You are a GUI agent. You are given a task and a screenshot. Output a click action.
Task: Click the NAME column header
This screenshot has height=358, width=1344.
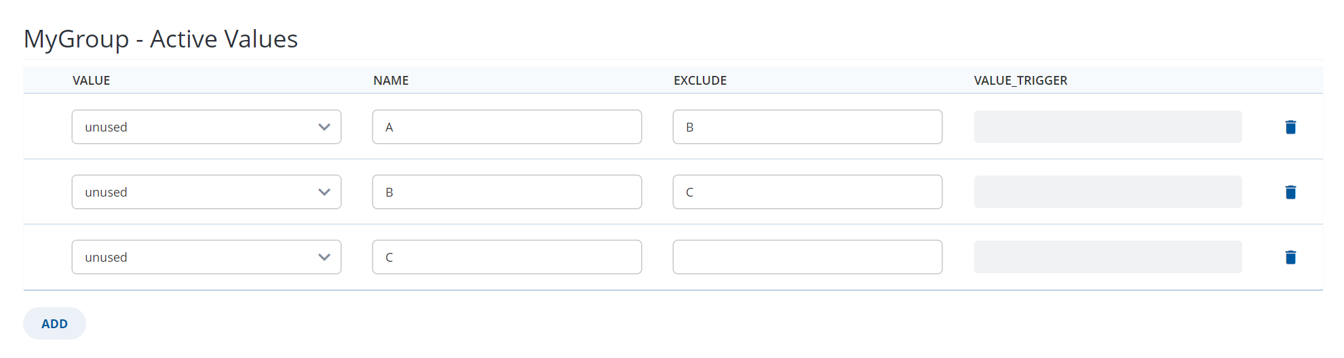pos(391,81)
